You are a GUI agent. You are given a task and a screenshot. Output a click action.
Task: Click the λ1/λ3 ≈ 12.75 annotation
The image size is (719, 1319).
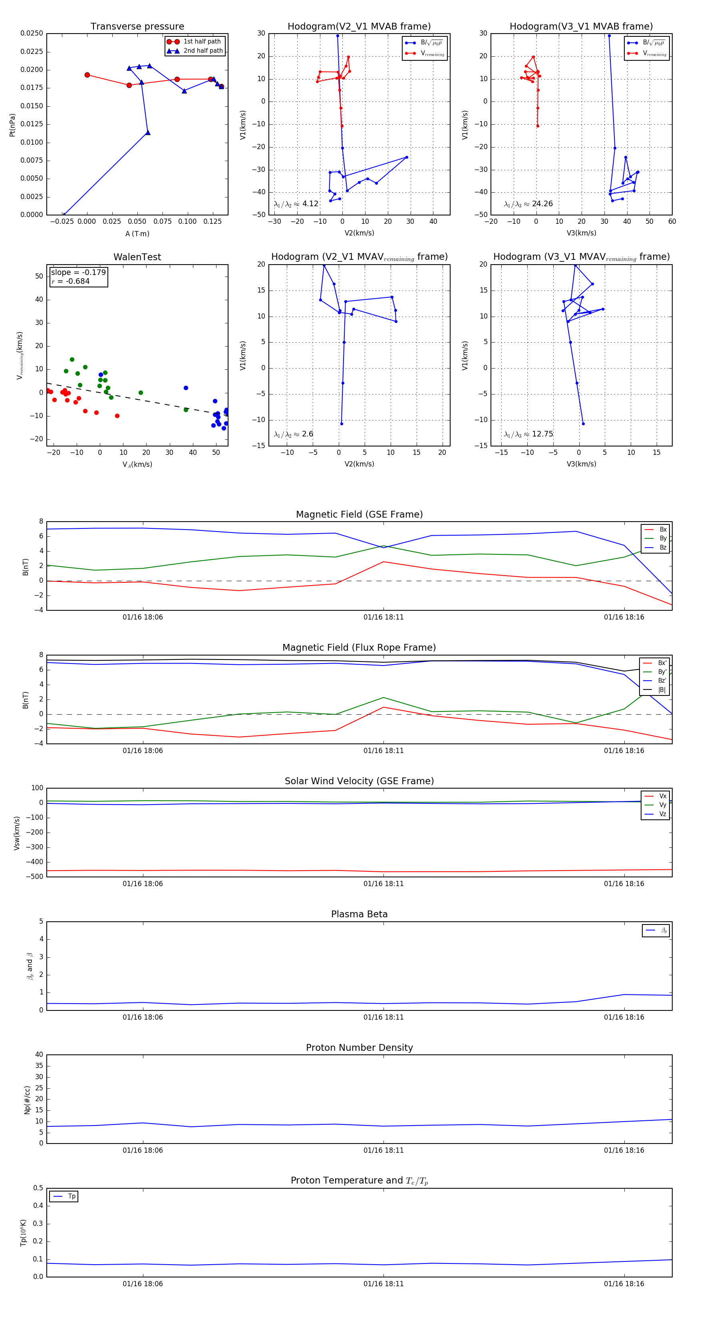point(528,434)
